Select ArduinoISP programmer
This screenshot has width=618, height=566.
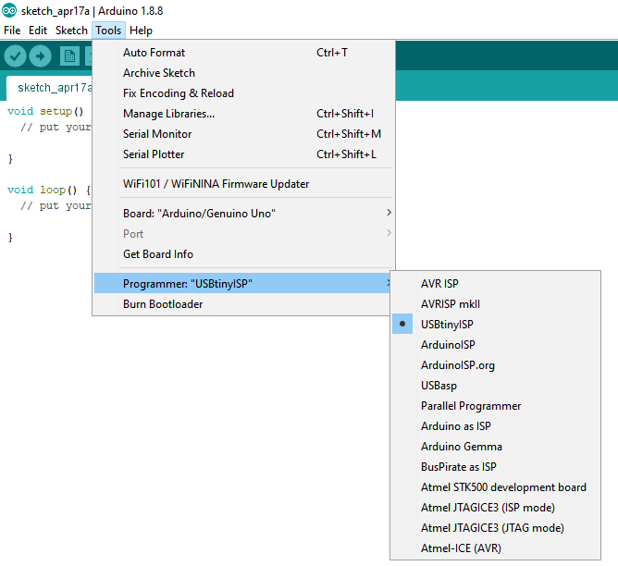(496, 345)
